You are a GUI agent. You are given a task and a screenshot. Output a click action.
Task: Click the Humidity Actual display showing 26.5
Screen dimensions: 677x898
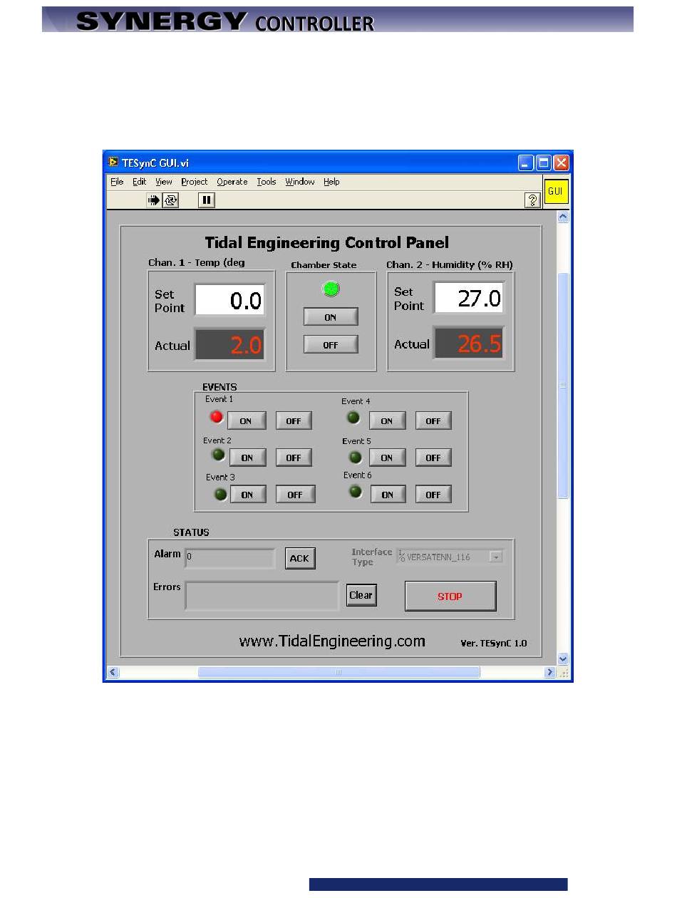click(x=469, y=344)
